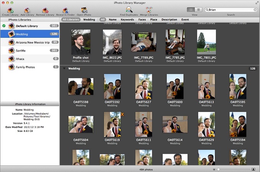Click the Family Photos library icon

pos(11,67)
